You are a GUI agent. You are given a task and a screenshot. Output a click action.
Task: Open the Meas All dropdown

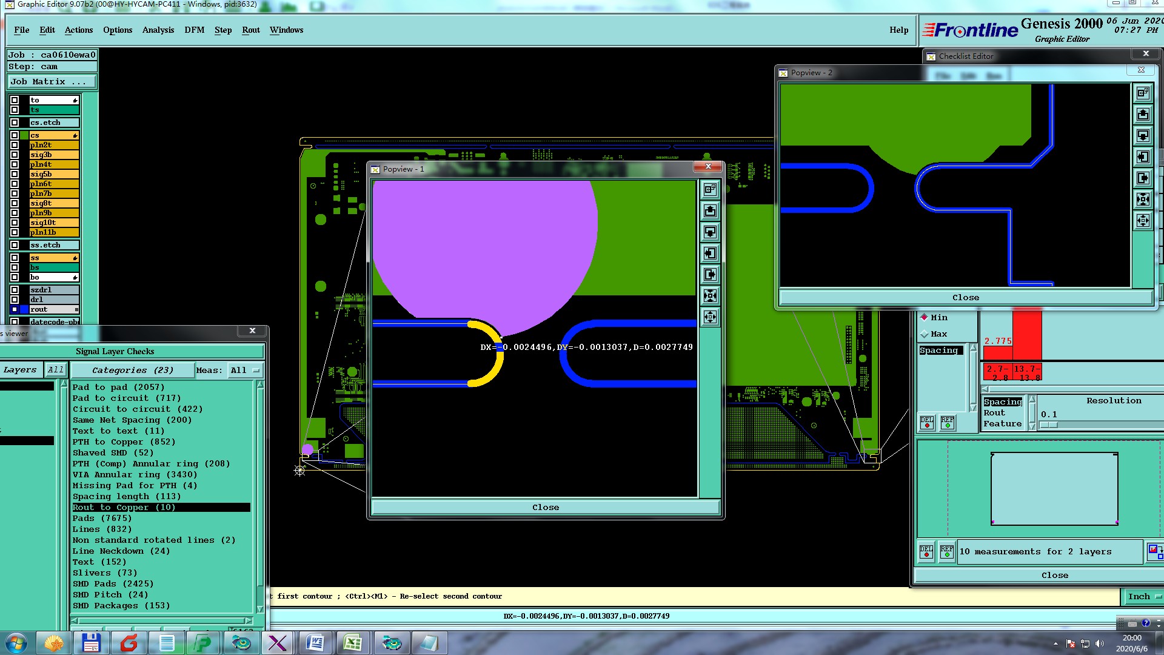(245, 370)
